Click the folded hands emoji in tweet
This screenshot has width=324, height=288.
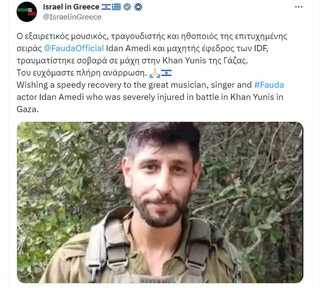point(155,73)
